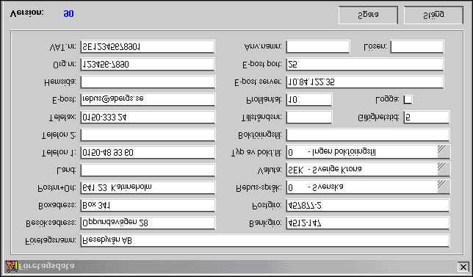
Task: Click the Företagsdata title bar icon
Action: (12, 267)
